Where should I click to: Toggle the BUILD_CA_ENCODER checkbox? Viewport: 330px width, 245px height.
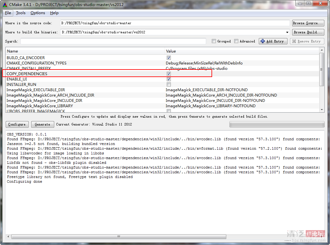[x=169, y=58]
